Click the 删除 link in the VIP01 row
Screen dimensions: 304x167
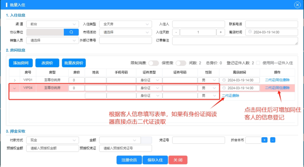coord(286,80)
